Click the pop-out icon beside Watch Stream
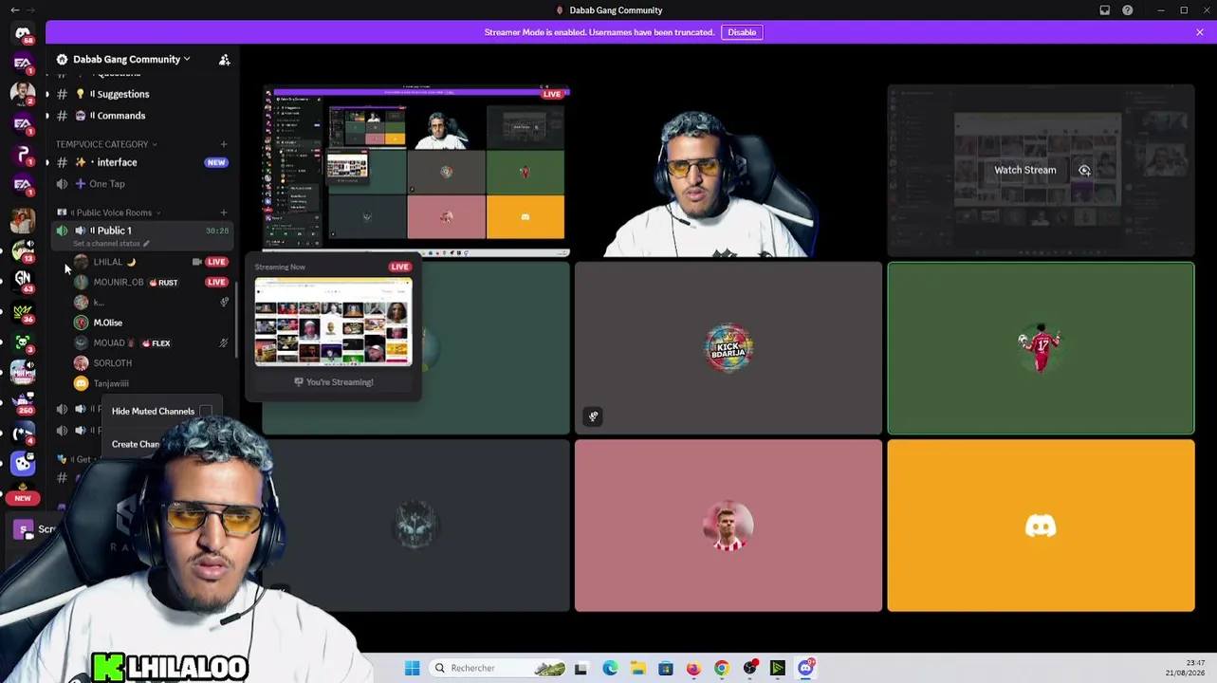Image resolution: width=1217 pixels, height=683 pixels. pos(1084,171)
